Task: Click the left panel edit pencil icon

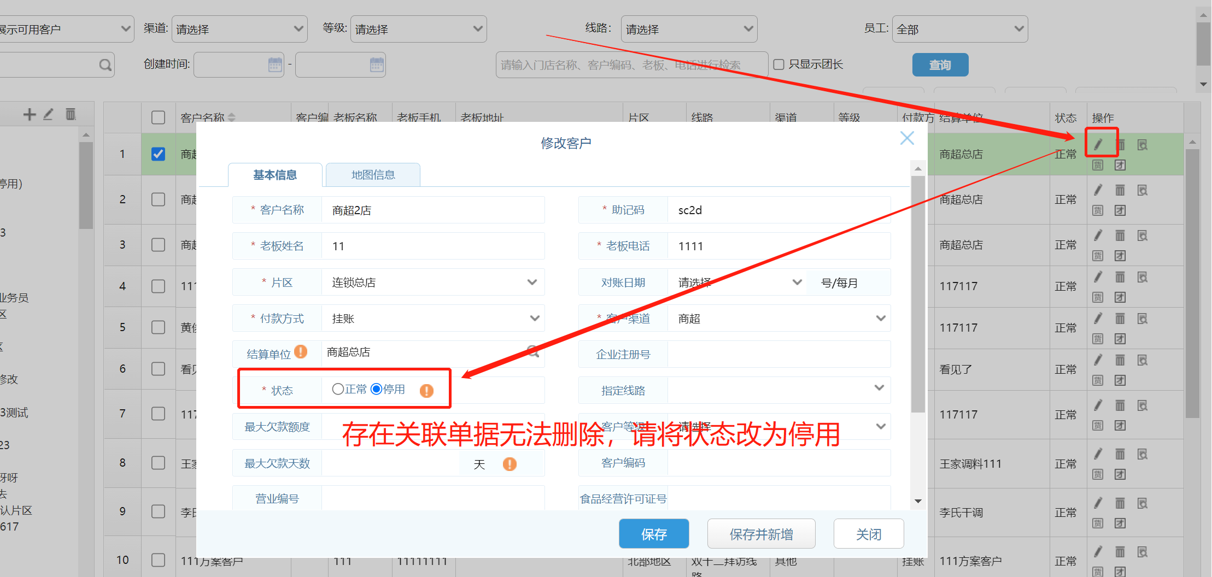Action: (49, 114)
